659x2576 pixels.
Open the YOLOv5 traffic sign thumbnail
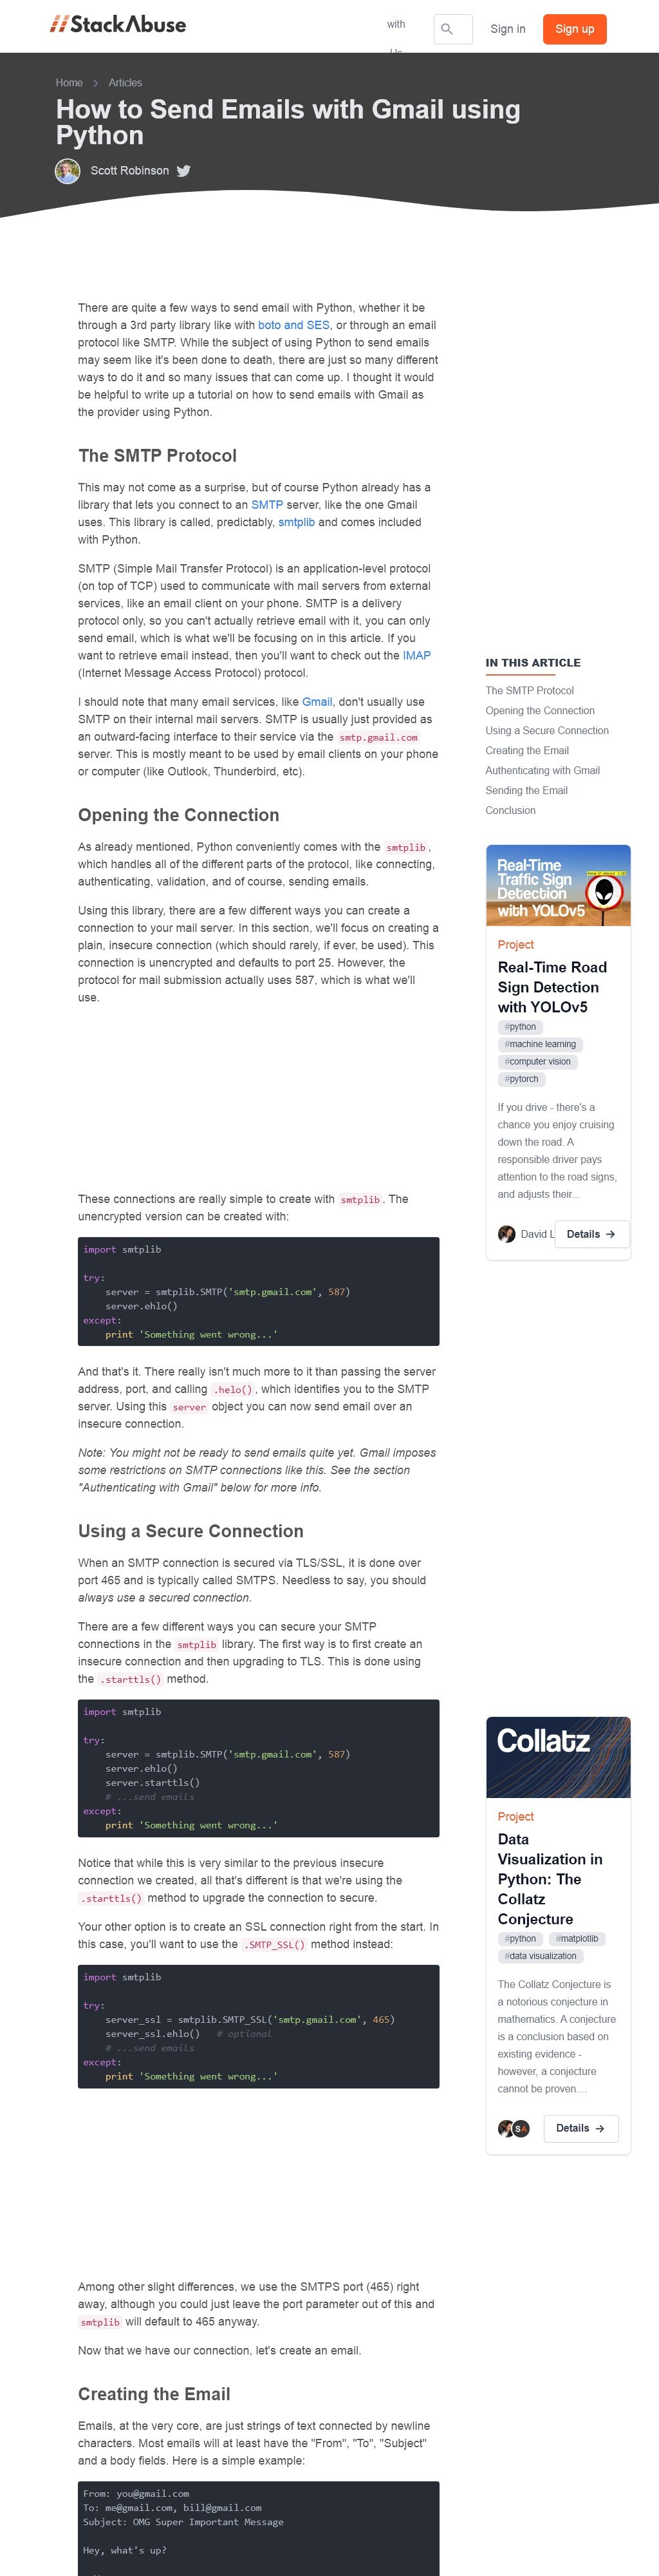pos(558,885)
